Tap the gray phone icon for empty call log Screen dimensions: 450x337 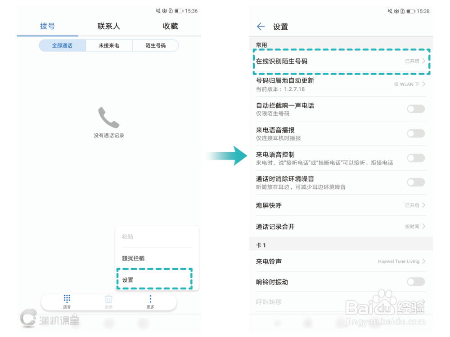pos(109,117)
